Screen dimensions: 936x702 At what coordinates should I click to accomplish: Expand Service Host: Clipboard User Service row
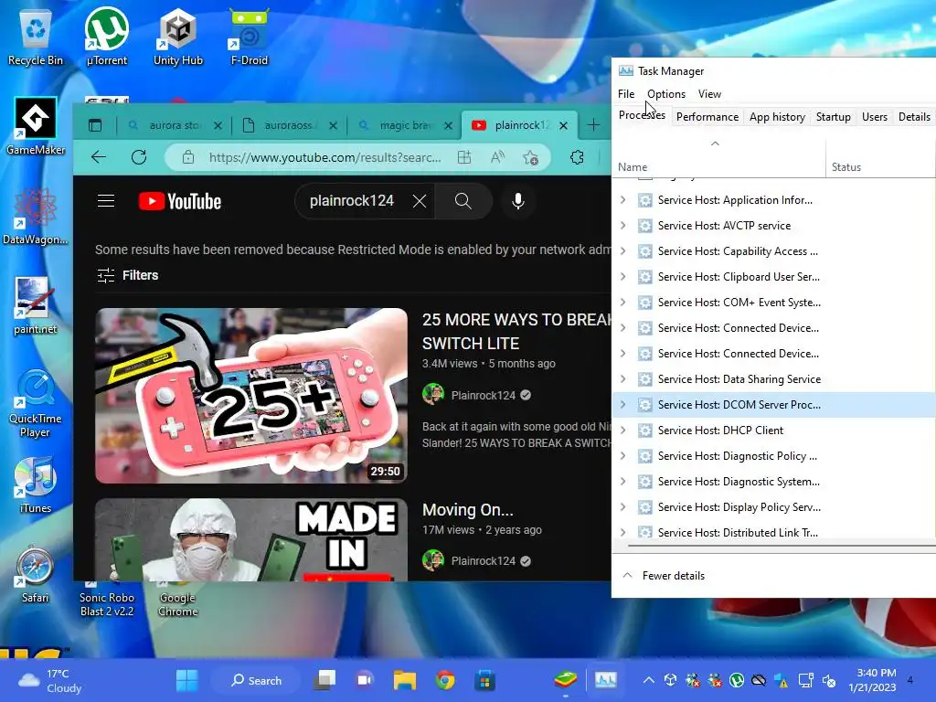[622, 277]
